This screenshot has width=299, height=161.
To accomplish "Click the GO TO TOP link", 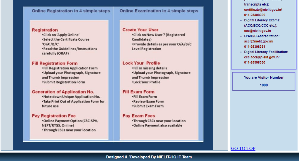I will coord(243,148).
